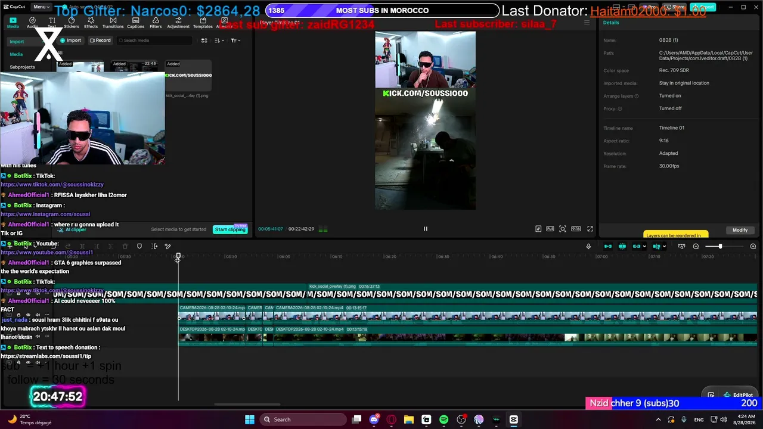
Task: Open the Filters tab
Action: 156,23
